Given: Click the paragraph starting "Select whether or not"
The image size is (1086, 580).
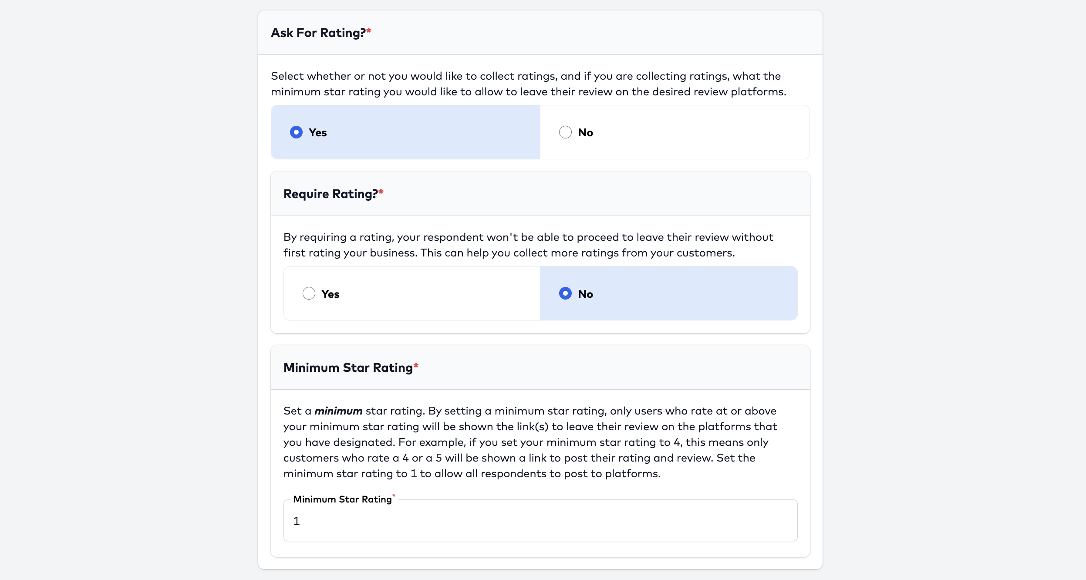Looking at the screenshot, I should 528,84.
